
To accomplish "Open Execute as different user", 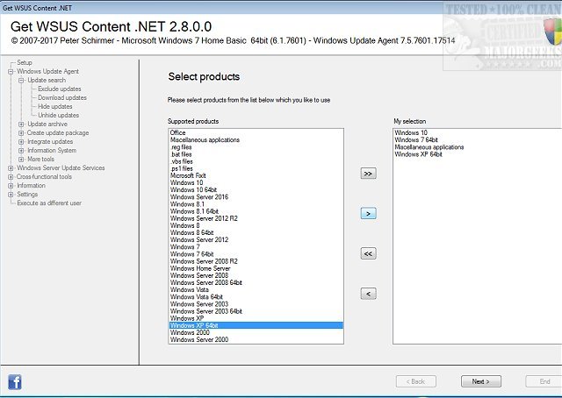I will (x=49, y=203).
